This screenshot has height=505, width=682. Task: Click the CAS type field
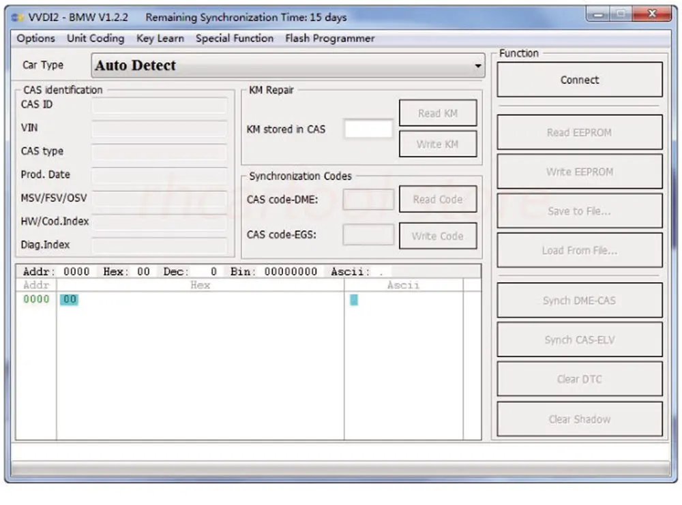coord(159,152)
